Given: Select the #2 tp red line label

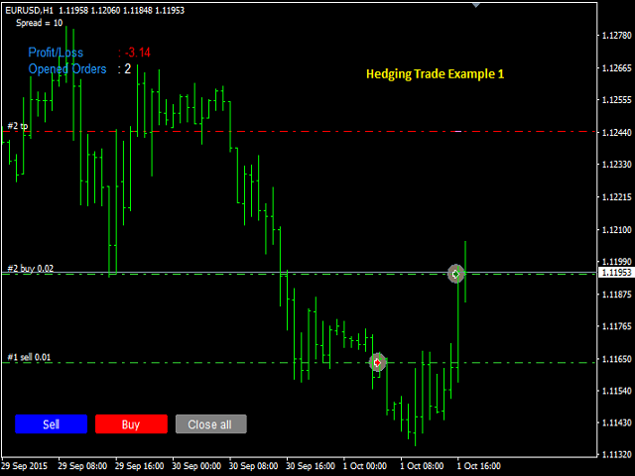Looking at the screenshot, I should (x=18, y=126).
